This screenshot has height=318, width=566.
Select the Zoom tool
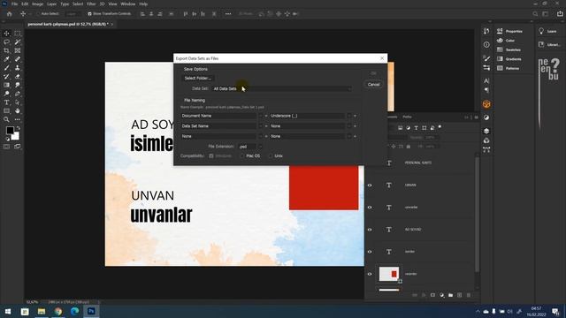coord(6,120)
